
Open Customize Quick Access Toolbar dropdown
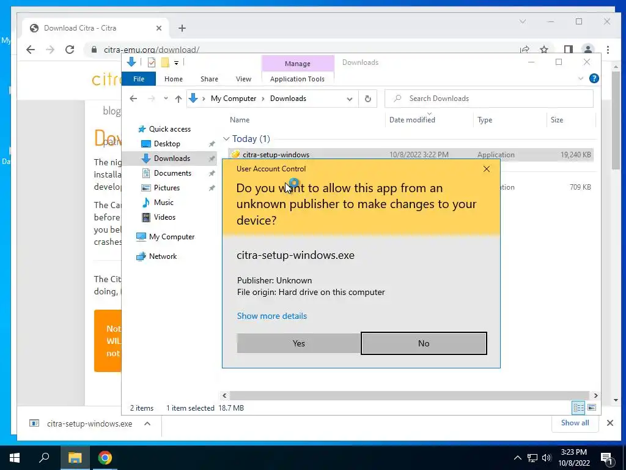[x=176, y=63]
